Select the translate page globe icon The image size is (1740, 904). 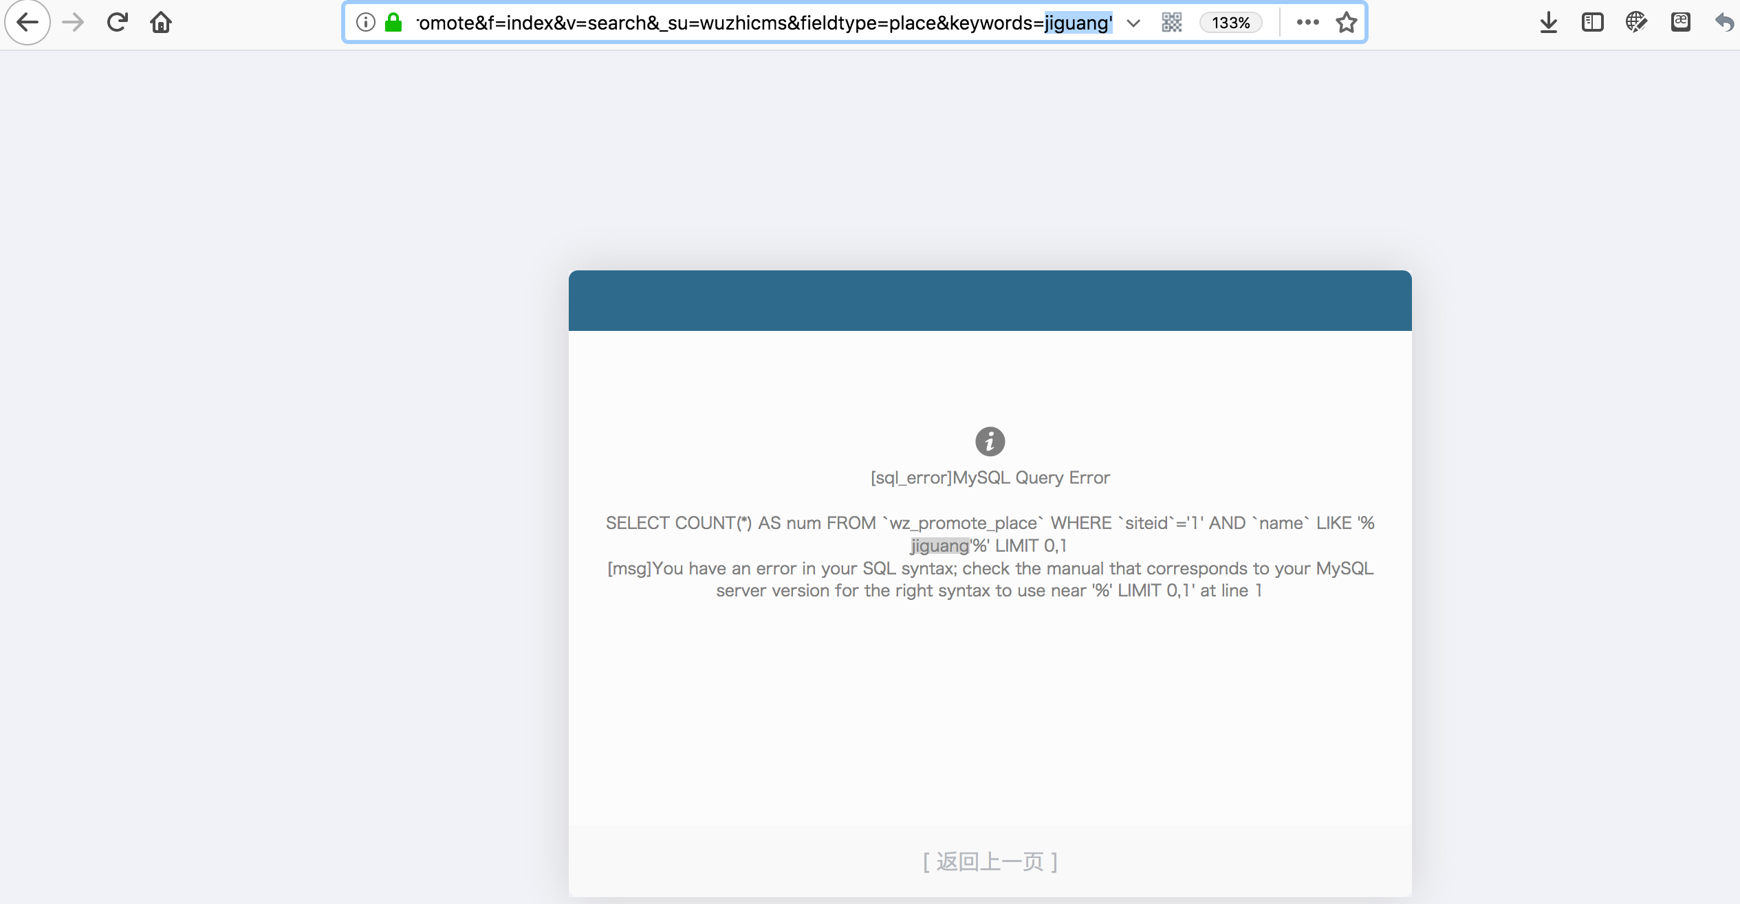[1636, 22]
